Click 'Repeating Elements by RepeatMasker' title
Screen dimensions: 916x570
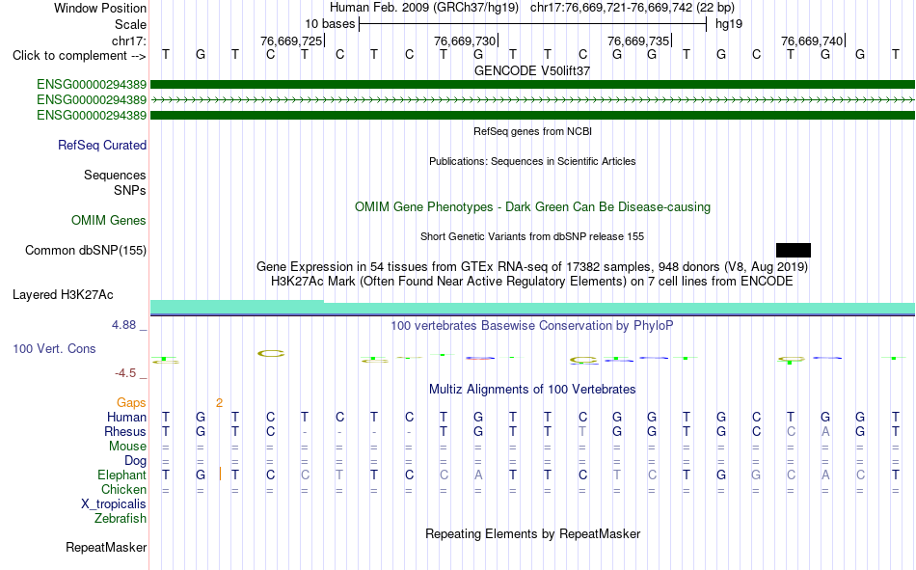[x=533, y=533]
